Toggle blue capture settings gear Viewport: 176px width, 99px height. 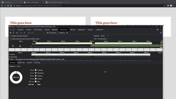tap(161, 33)
